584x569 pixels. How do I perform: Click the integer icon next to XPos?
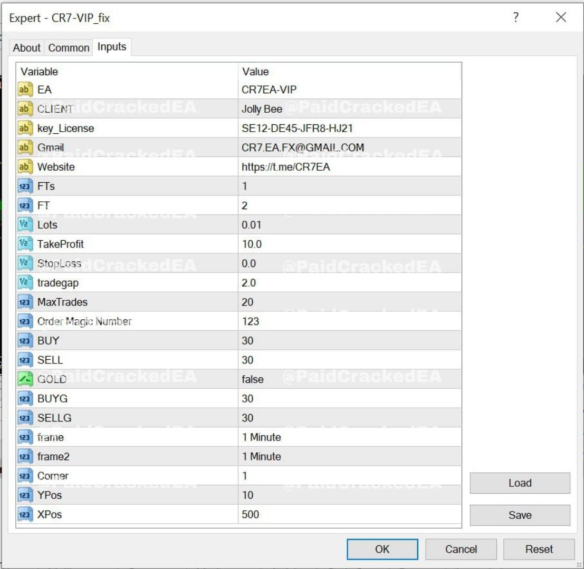[x=25, y=514]
